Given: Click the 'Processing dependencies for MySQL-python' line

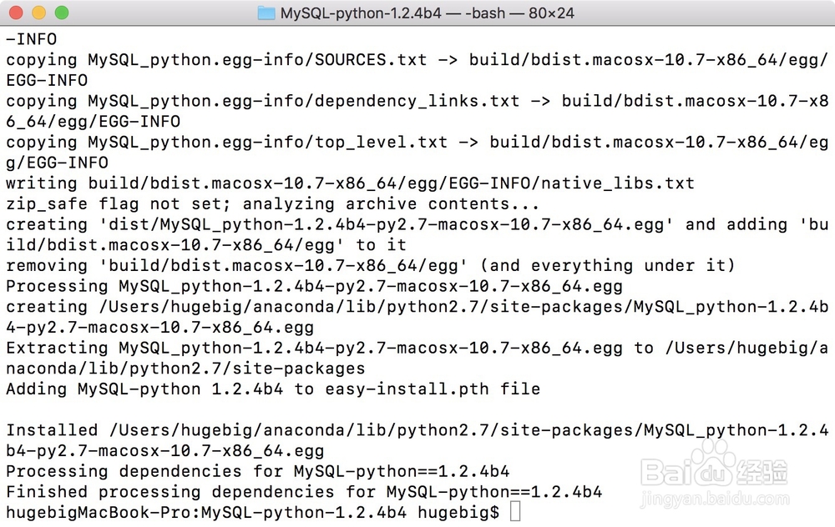Looking at the screenshot, I should click(258, 471).
